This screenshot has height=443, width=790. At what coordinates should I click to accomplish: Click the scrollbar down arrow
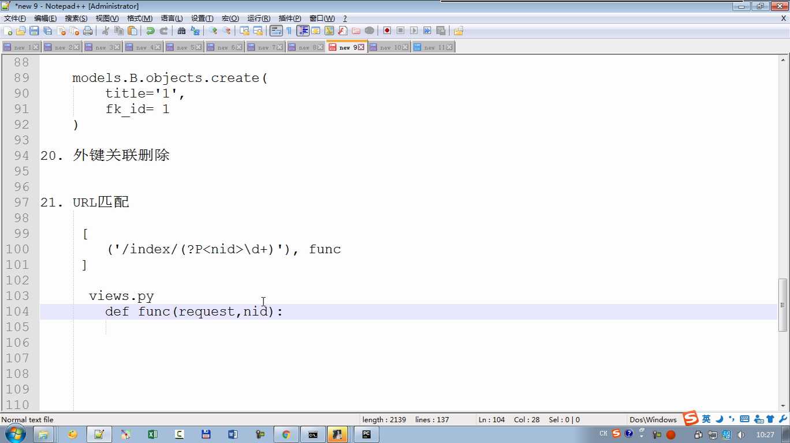[783, 406]
